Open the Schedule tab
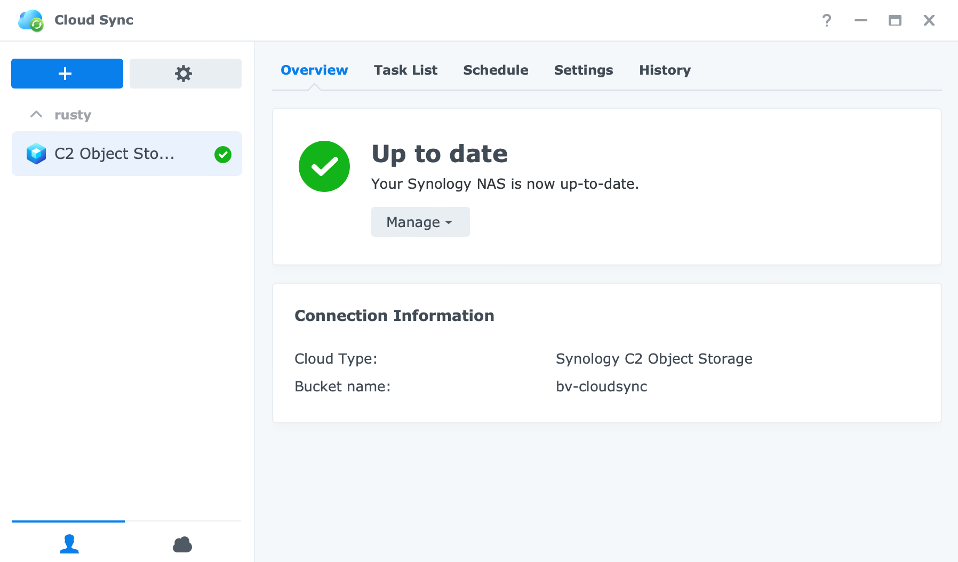The height and width of the screenshot is (562, 958). coord(496,70)
